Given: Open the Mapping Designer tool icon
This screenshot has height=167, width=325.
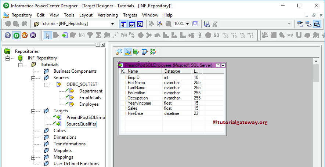Looking at the screenshot, I should pos(153,52).
